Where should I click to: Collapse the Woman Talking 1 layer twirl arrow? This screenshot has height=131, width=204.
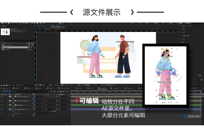pos(8,97)
